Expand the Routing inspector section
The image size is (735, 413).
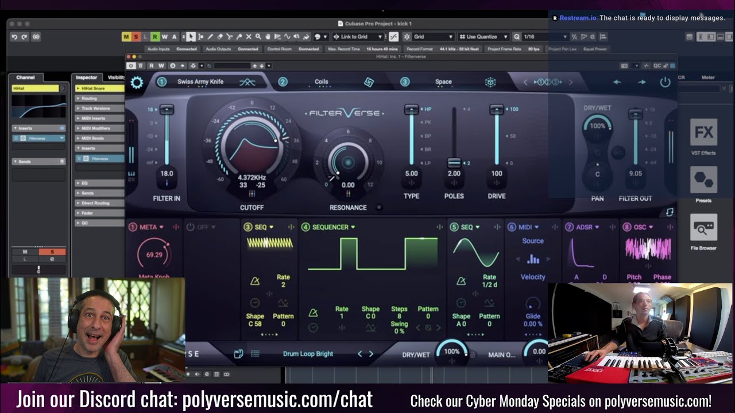point(100,98)
